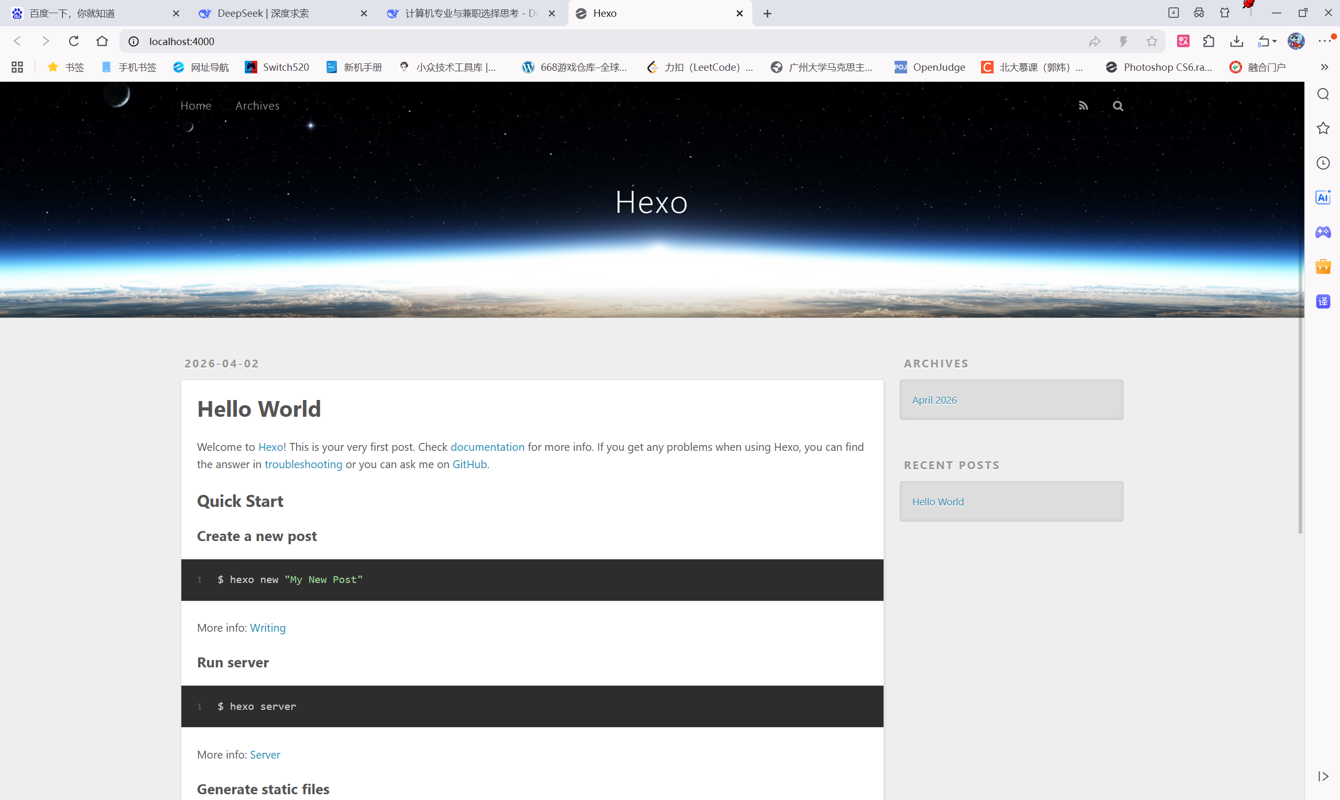This screenshot has height=800, width=1340.
Task: Open the AI assistant sidebar icon
Action: tap(1323, 197)
